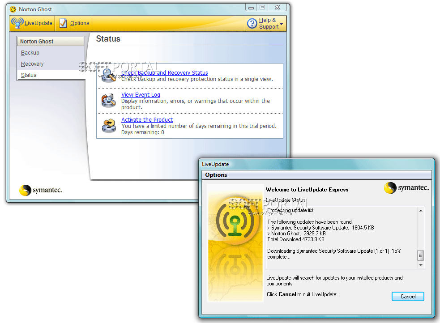
Task: Click the Norton Ghost title bar icon
Action: 13,9
